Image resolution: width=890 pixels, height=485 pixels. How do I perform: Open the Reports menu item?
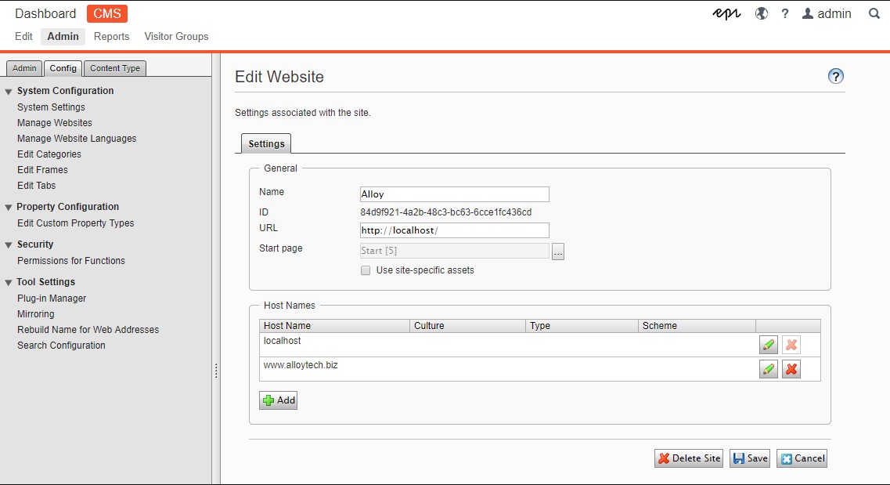[x=111, y=36]
